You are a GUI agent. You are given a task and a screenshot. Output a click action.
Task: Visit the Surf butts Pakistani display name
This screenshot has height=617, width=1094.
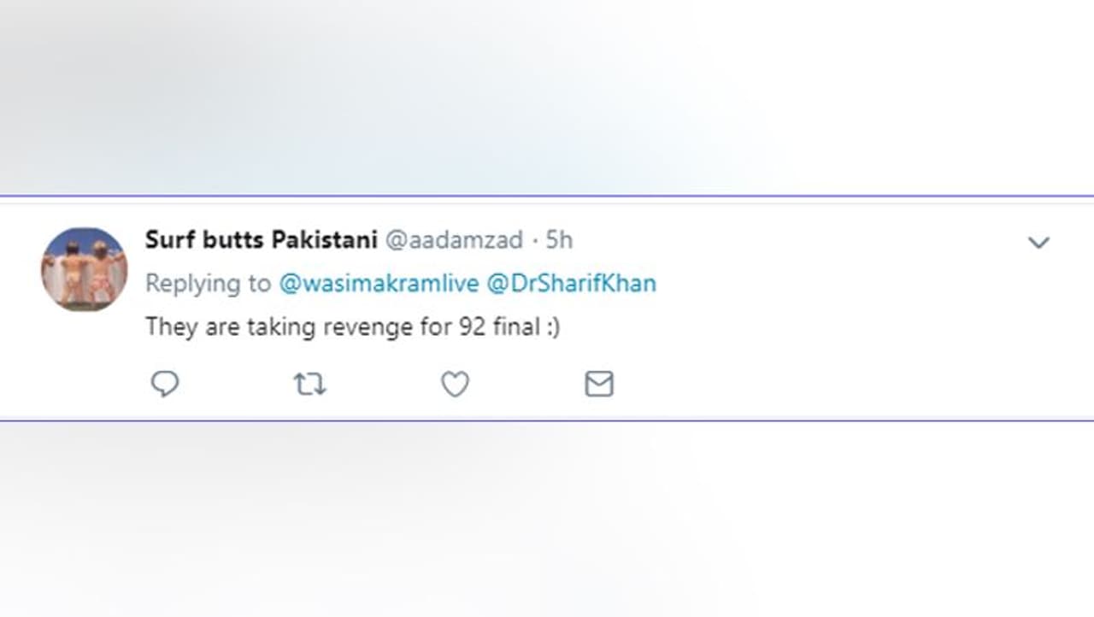point(261,240)
